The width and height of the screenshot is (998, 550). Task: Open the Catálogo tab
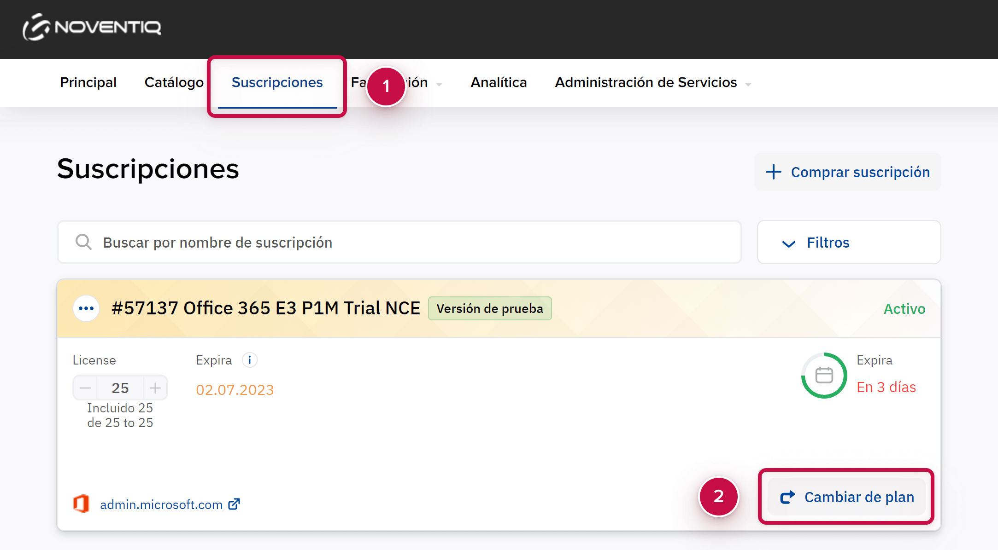174,82
